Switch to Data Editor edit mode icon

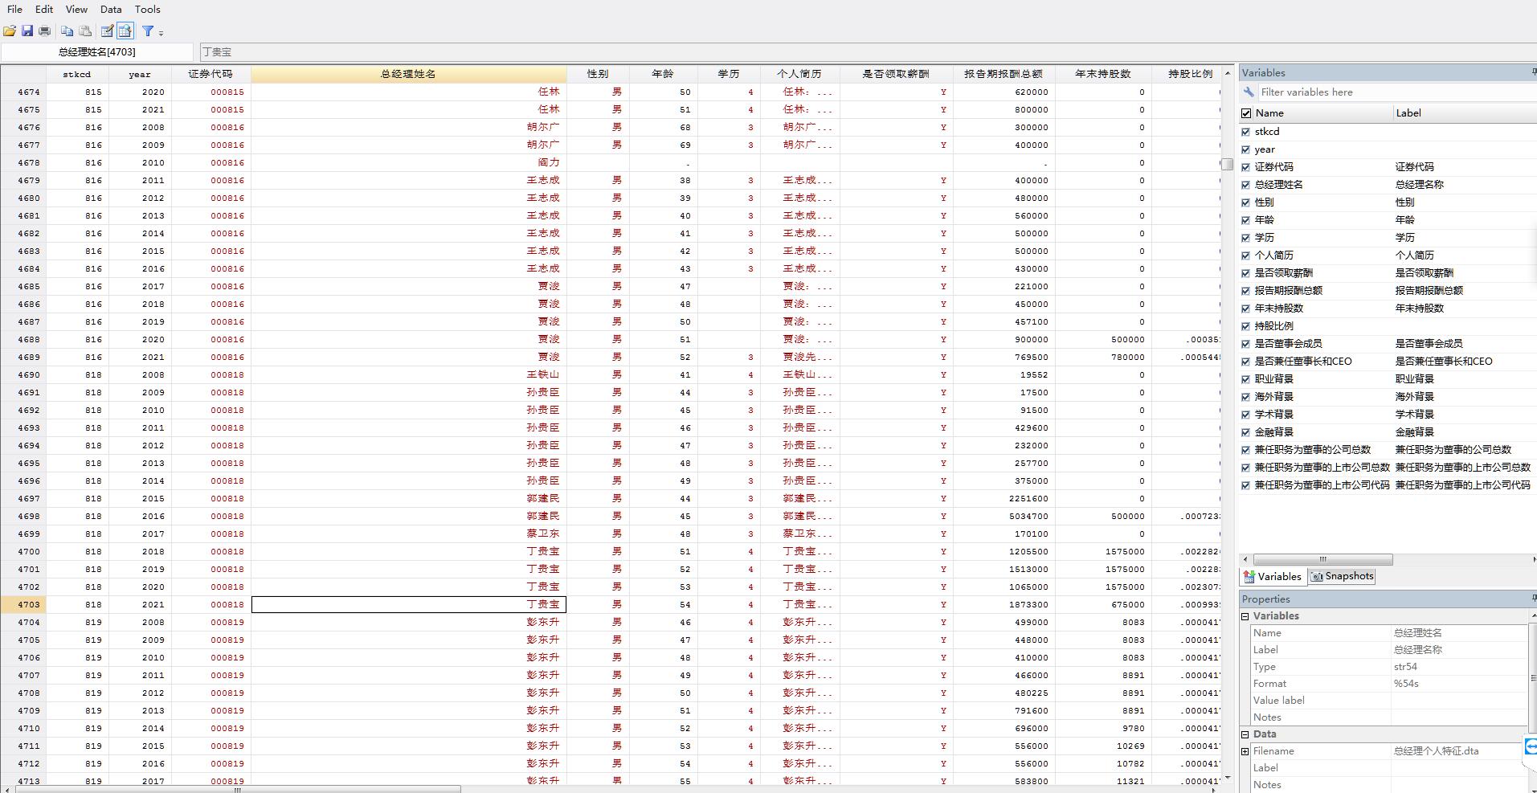(107, 31)
